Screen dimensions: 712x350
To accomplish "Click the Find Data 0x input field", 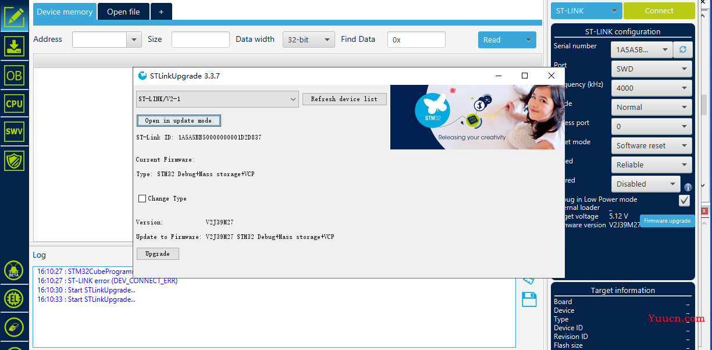I will tap(416, 40).
